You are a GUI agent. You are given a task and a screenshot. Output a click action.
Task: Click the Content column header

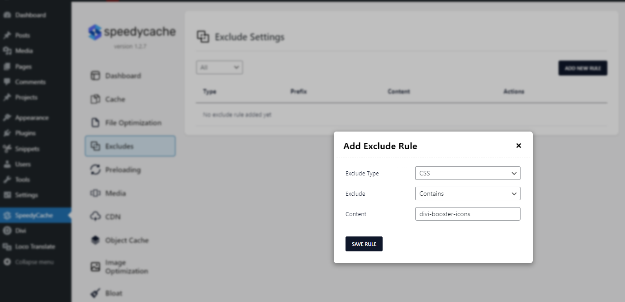pos(399,91)
